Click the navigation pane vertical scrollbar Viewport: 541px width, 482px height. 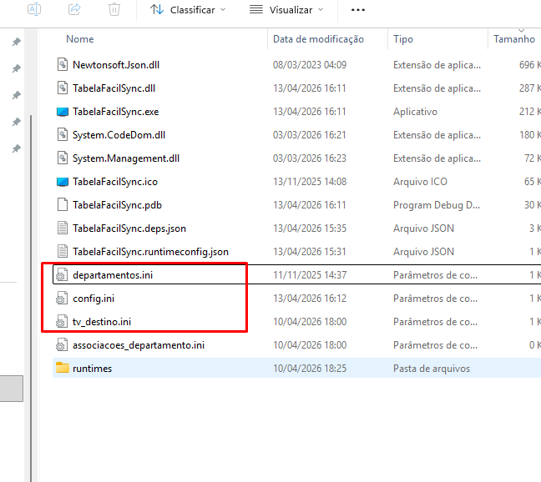point(31,299)
